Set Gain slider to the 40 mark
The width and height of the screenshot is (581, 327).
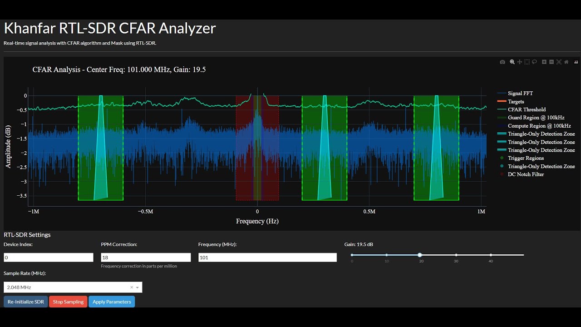point(491,255)
